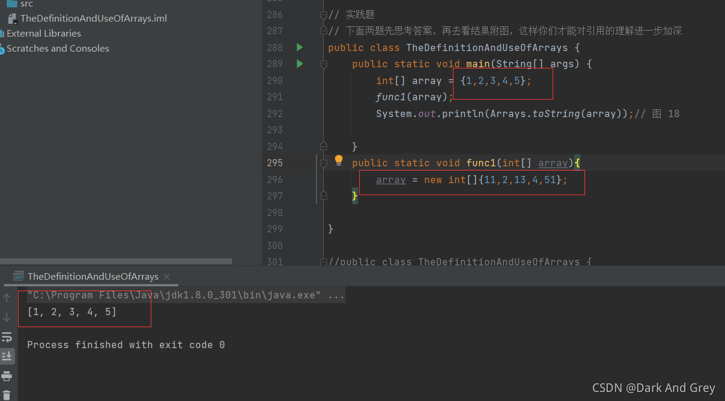Click the underlined "array" parameter on line 295

point(553,163)
